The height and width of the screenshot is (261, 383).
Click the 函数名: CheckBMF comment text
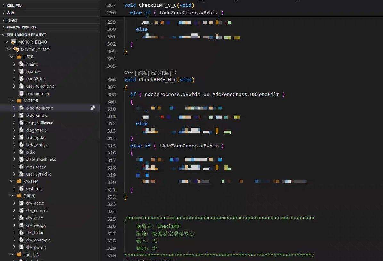pyautogui.click(x=158, y=226)
